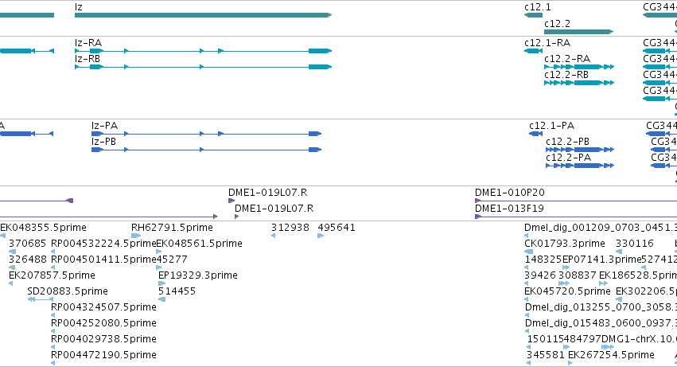Click the c12.2-RA transcript glyph

point(579,67)
